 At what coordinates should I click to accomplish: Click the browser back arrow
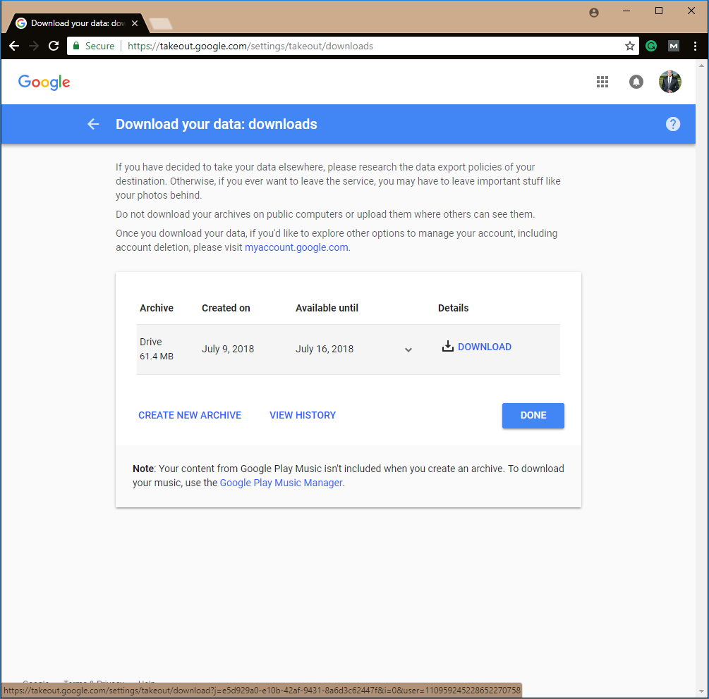[14, 46]
